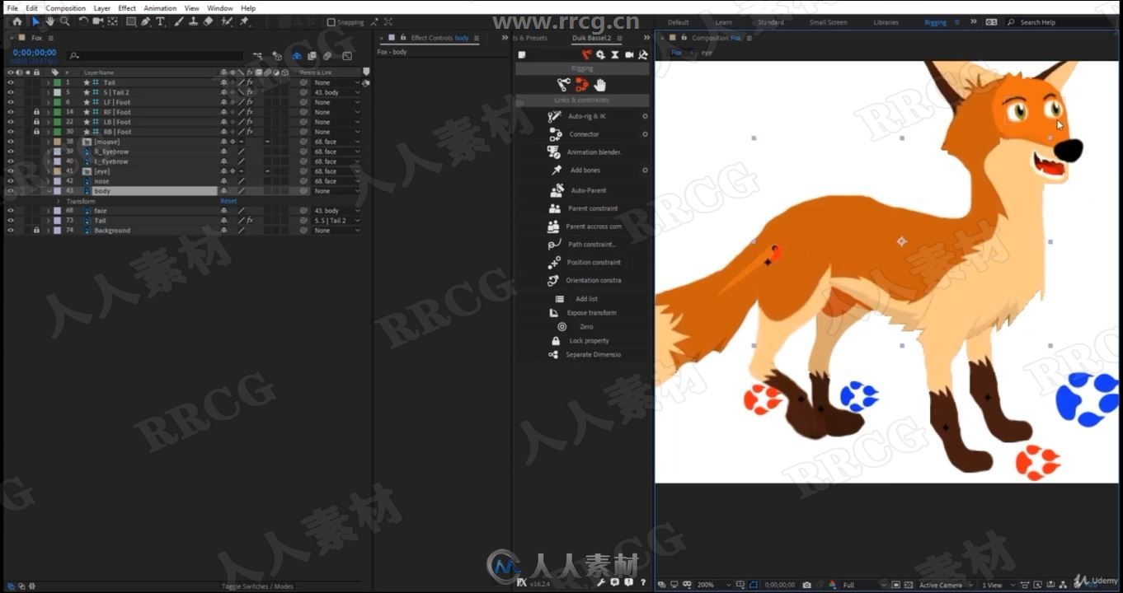
Task: Click the Connector icon in Duik
Action: pyautogui.click(x=555, y=134)
